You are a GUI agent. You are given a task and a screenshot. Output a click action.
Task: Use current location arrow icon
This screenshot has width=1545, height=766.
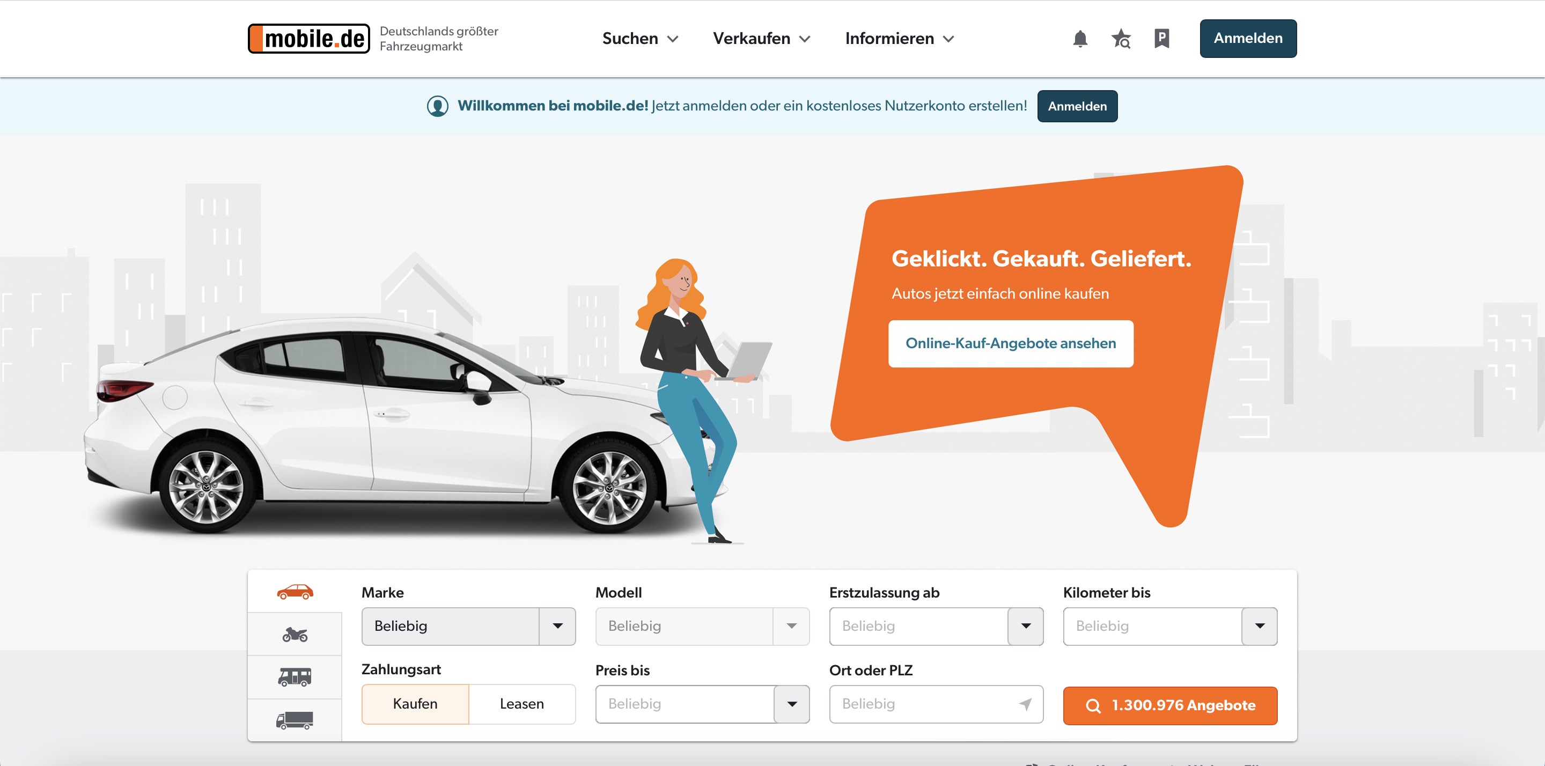click(1026, 704)
